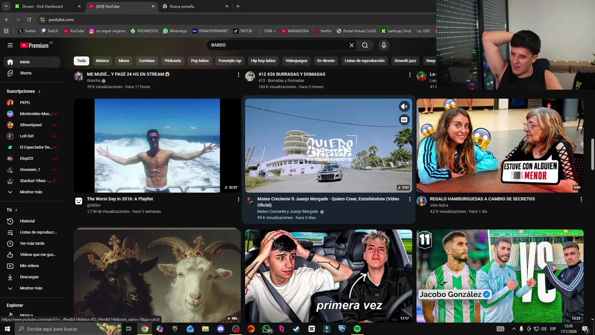Select the Cumbias filter chip
The height and width of the screenshot is (335, 595).
click(146, 61)
